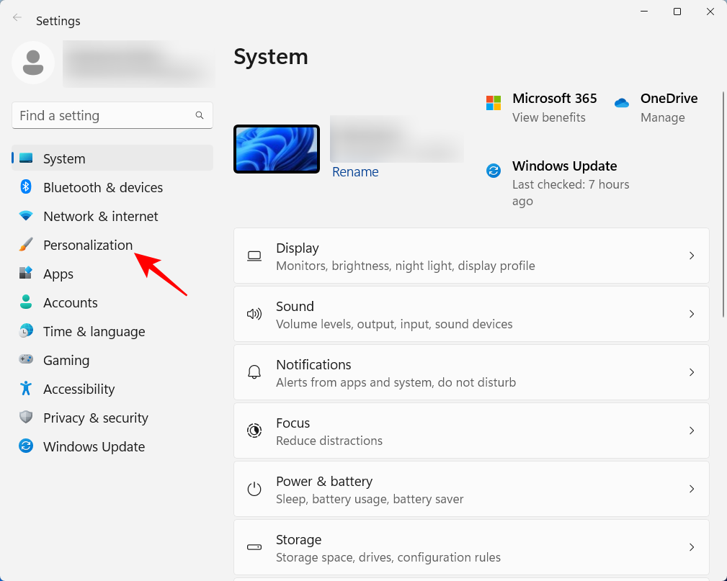Select the Bluetooth & devices icon in sidebar
This screenshot has width=727, height=581.
click(25, 187)
